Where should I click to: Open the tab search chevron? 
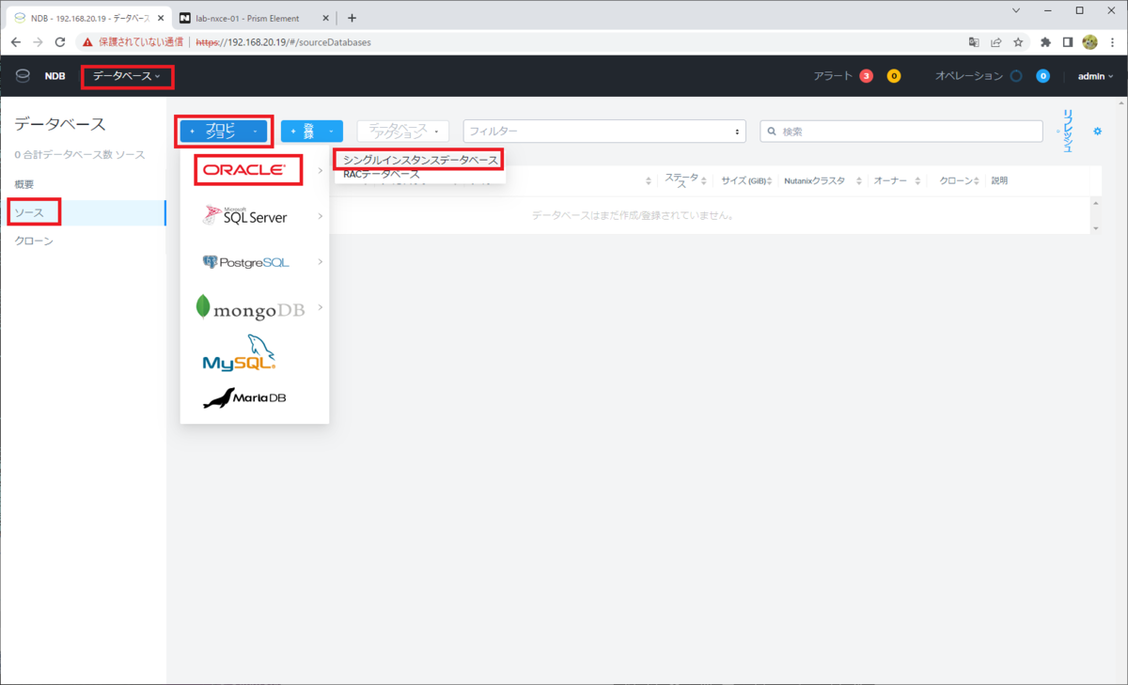1016,10
